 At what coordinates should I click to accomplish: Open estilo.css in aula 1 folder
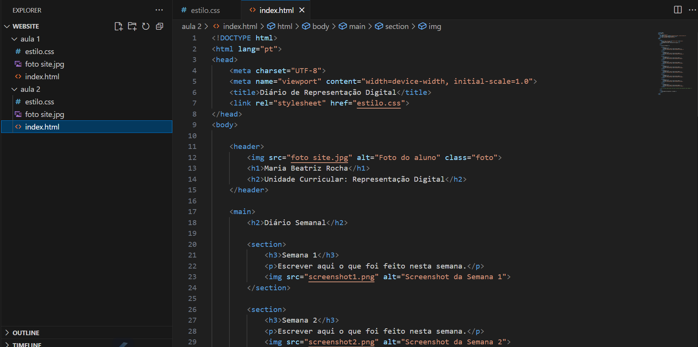pyautogui.click(x=87, y=51)
